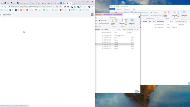Open the help icon in PostgreSQL explorer window
The height and width of the screenshot is (107, 190).
pos(139,17)
